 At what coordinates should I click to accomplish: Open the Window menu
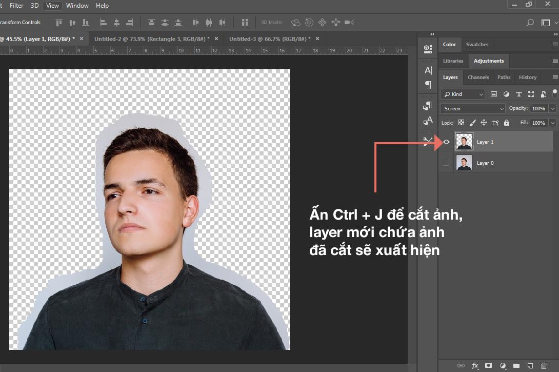77,6
